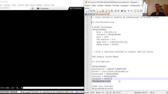
Task: Click the Close All documents toolbar icon
Action: coord(100,11)
